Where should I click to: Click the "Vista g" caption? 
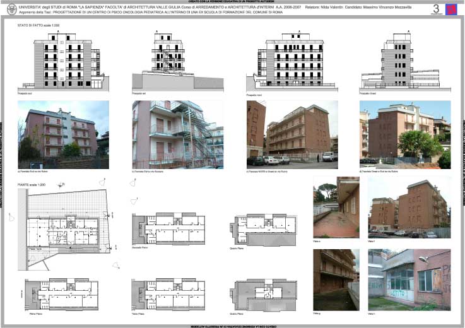click(317, 313)
